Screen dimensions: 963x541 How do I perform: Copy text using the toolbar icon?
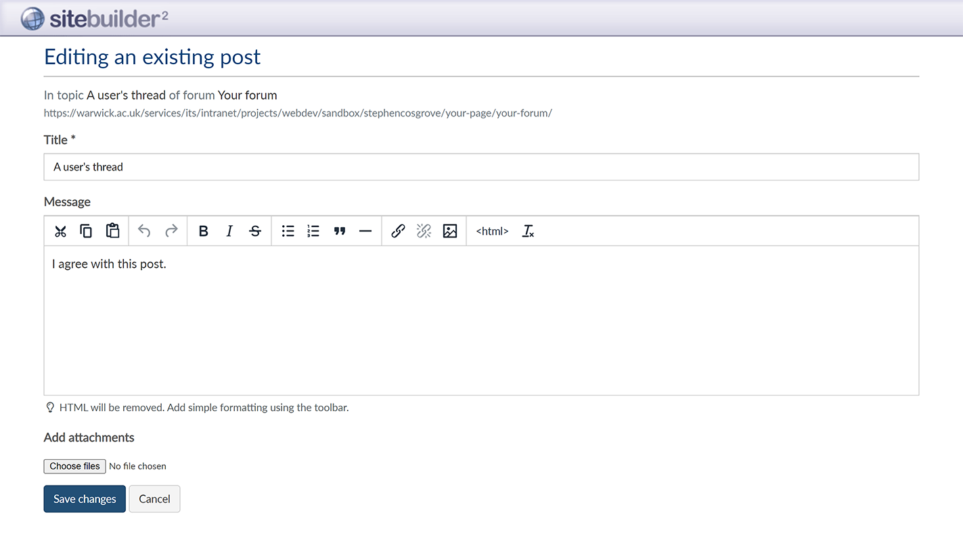pos(86,231)
